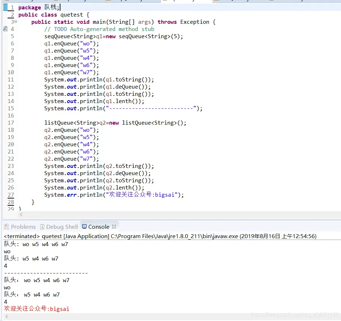
Task: Click the task marker icon on line 4
Action: point(5,29)
